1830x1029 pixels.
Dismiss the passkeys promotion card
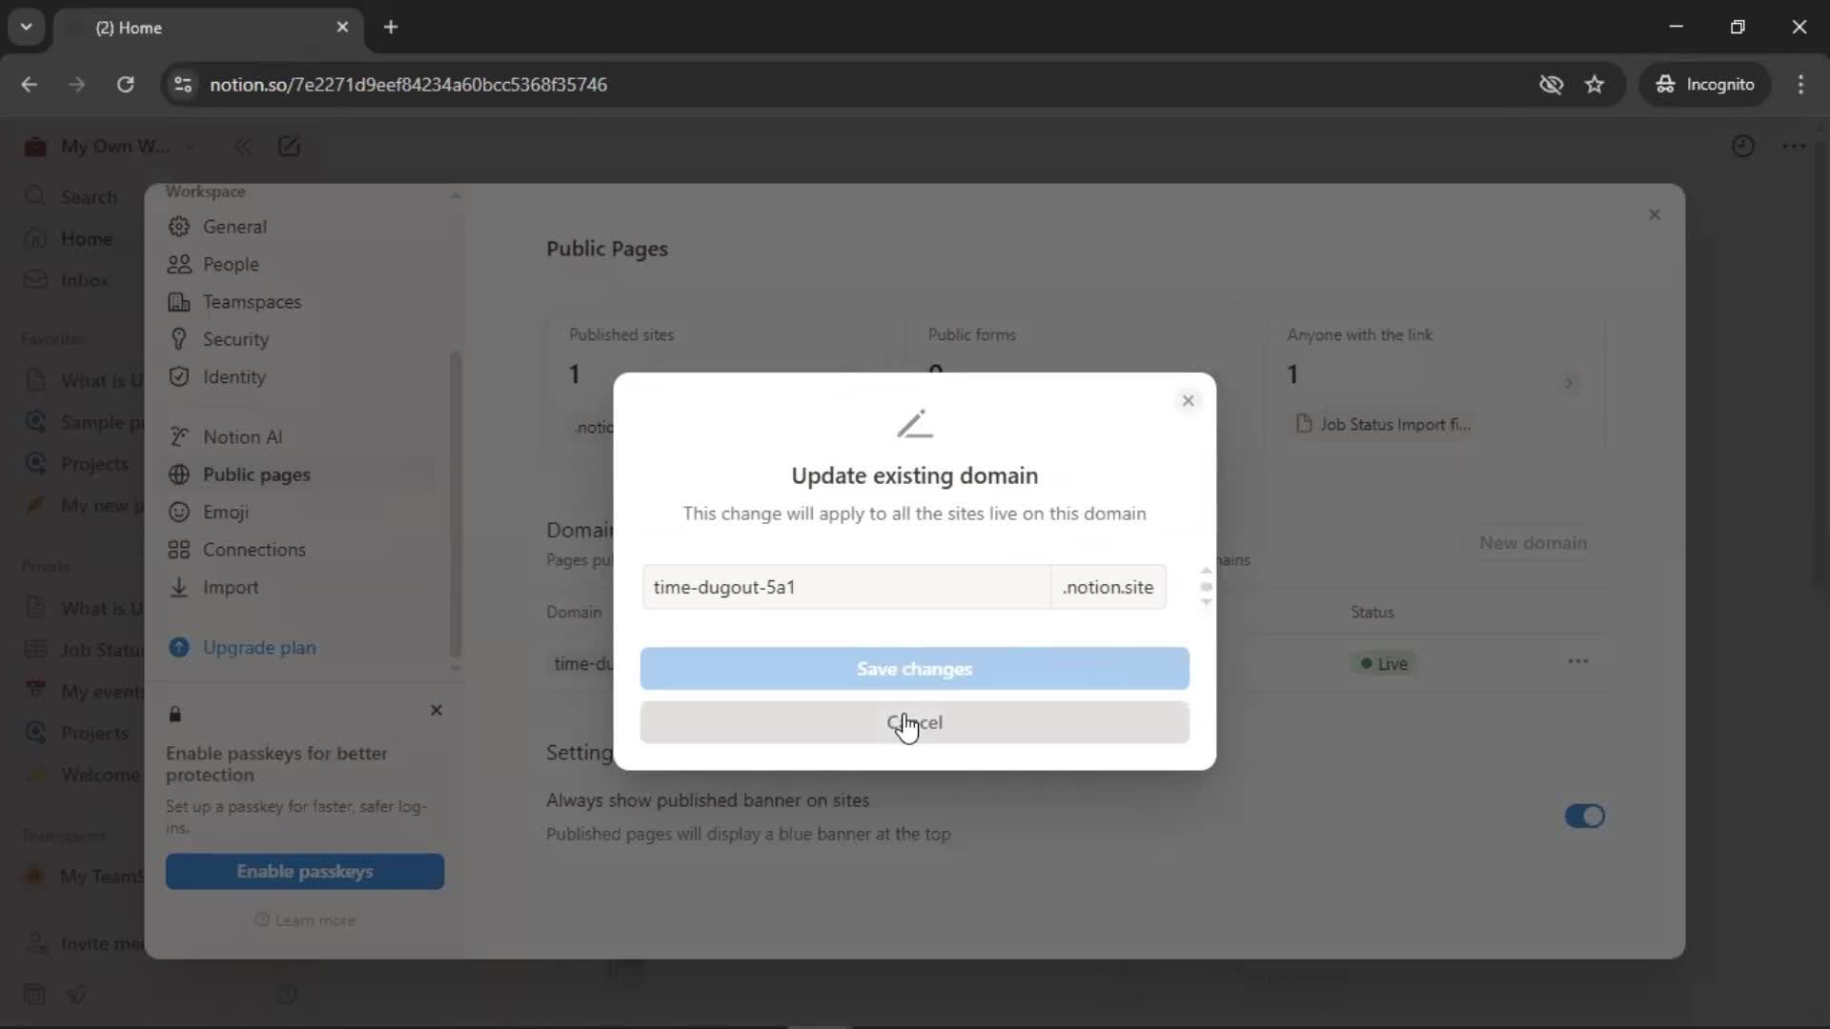click(436, 710)
